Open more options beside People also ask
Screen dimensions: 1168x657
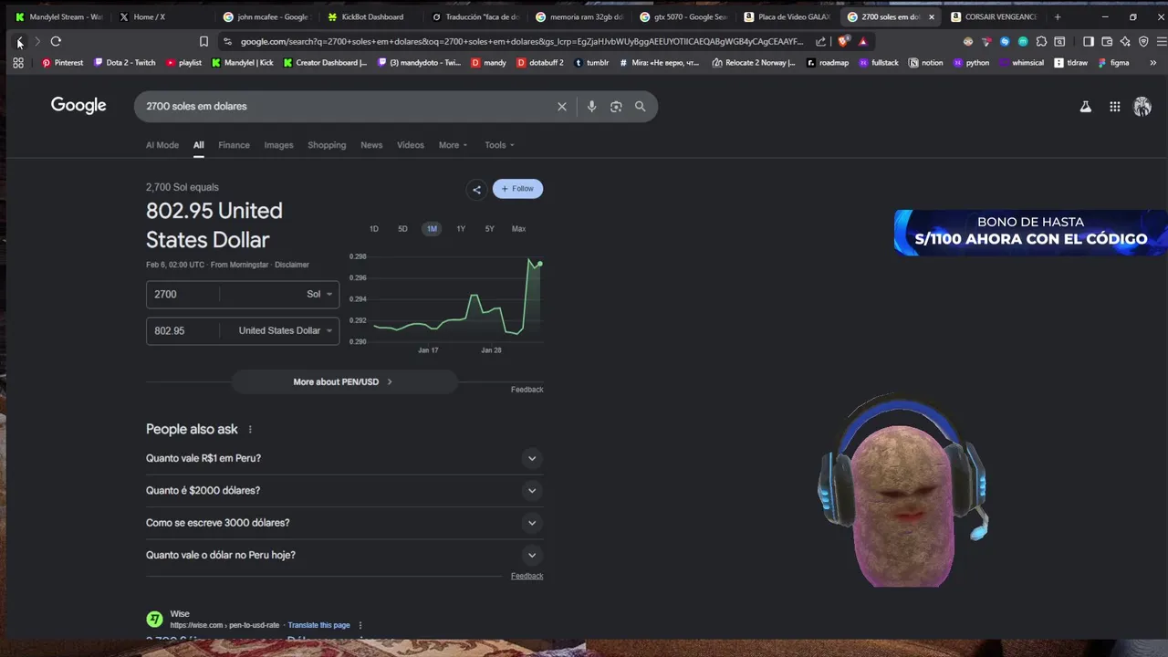[250, 430]
